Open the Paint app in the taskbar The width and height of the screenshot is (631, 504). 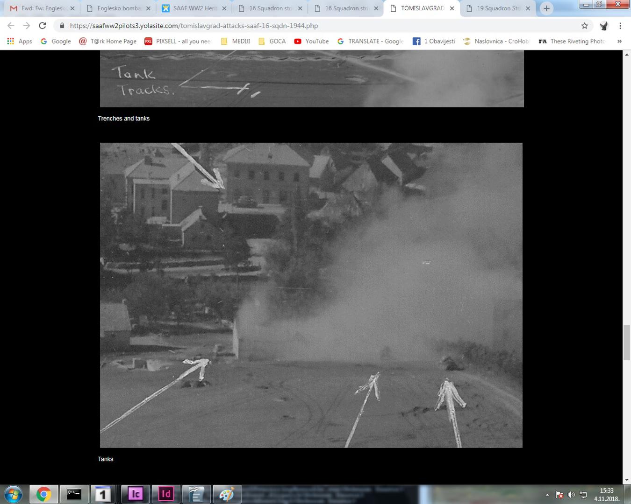coord(227,494)
